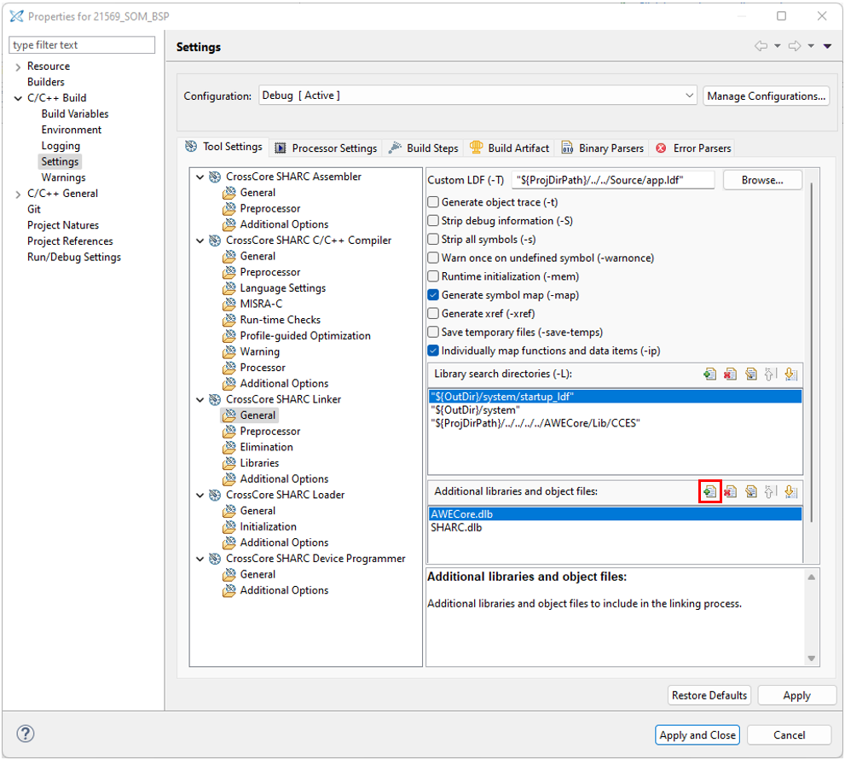845x760 pixels.
Task: Click the filter text input field
Action: click(x=81, y=44)
